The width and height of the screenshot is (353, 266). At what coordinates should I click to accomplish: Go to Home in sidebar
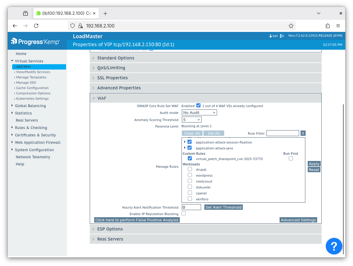(x=21, y=54)
